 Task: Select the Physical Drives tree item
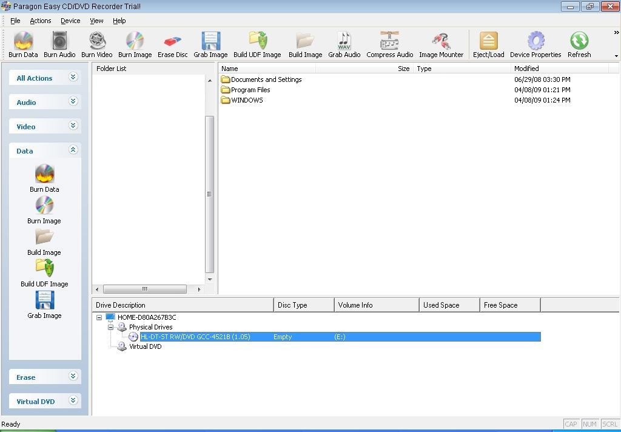click(x=151, y=328)
